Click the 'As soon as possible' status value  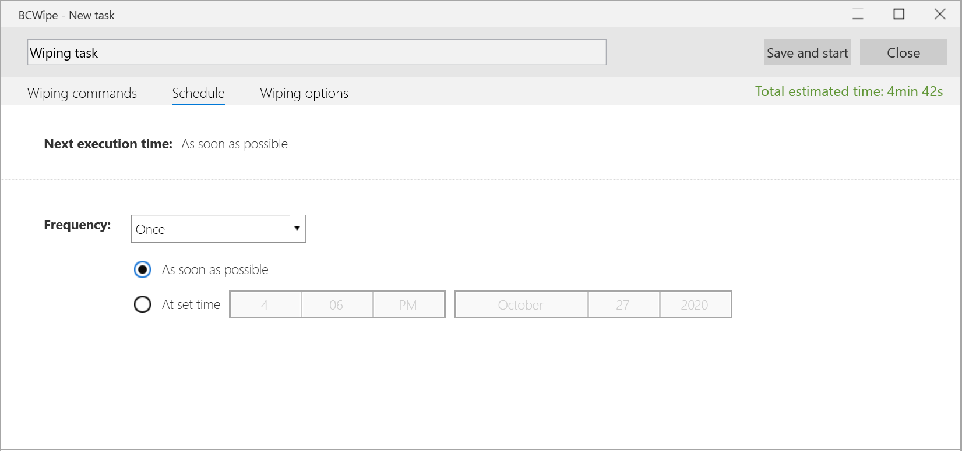coord(235,144)
